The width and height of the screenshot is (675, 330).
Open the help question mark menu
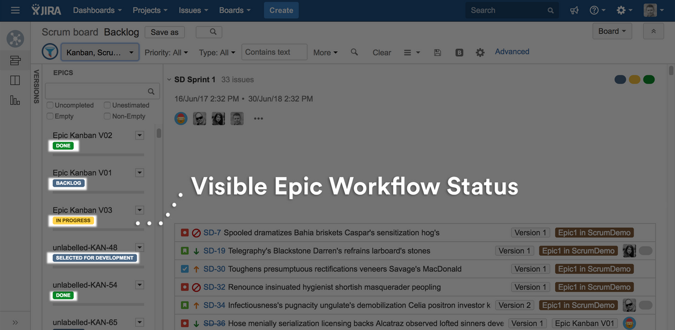point(597,10)
